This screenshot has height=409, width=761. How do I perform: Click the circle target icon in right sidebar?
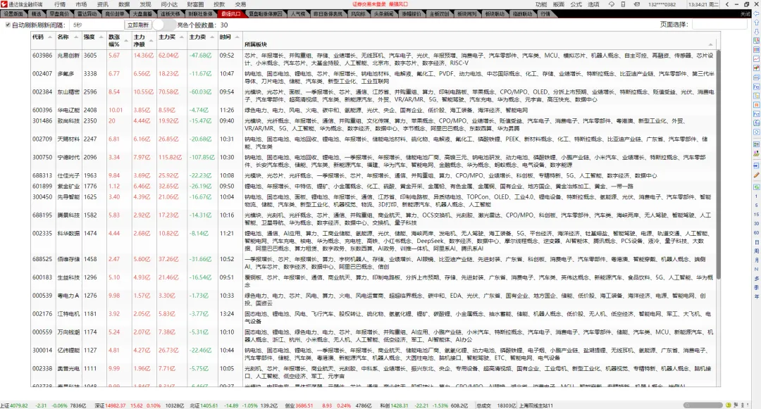click(x=756, y=132)
